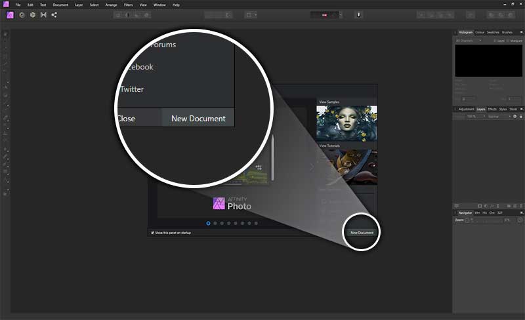The height and width of the screenshot is (320, 525).
Task: Open the View menu
Action: click(143, 5)
